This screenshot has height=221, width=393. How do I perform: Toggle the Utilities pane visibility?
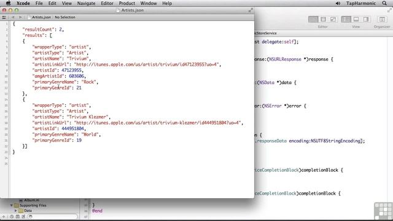click(x=366, y=19)
